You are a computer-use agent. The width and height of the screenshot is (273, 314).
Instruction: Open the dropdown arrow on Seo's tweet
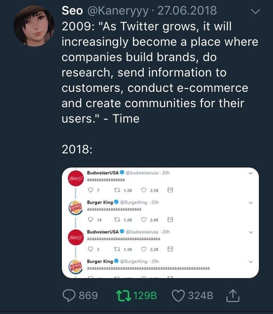pyautogui.click(x=255, y=12)
